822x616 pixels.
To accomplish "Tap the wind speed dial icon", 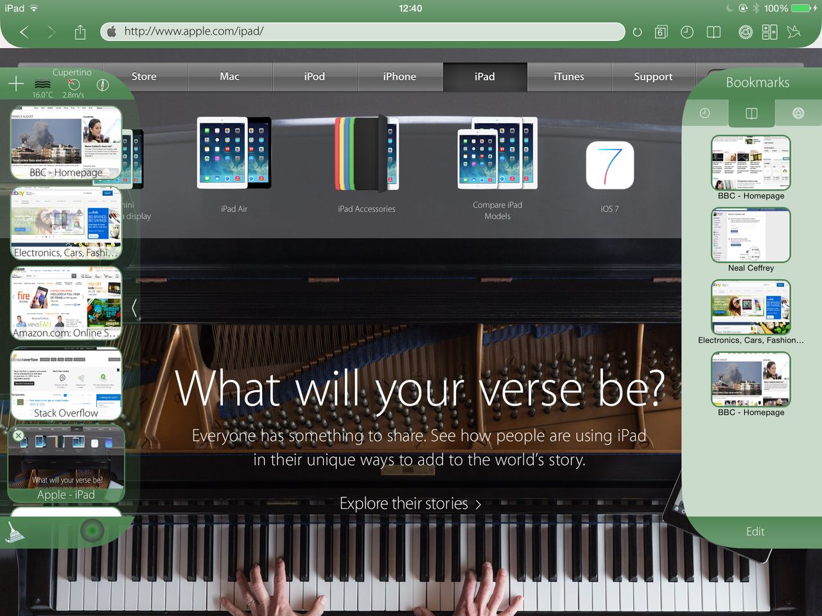I will point(73,84).
